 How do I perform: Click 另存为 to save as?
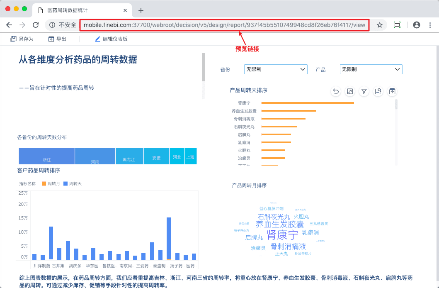(22, 39)
